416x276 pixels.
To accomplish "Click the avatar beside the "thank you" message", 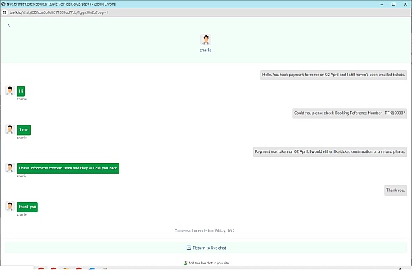I will (10, 206).
